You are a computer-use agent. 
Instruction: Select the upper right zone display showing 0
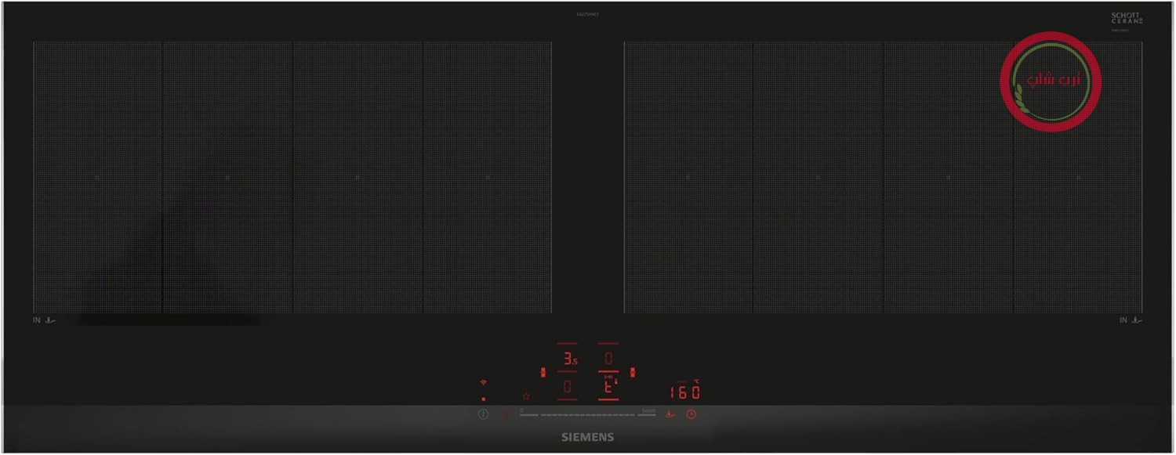tap(608, 359)
